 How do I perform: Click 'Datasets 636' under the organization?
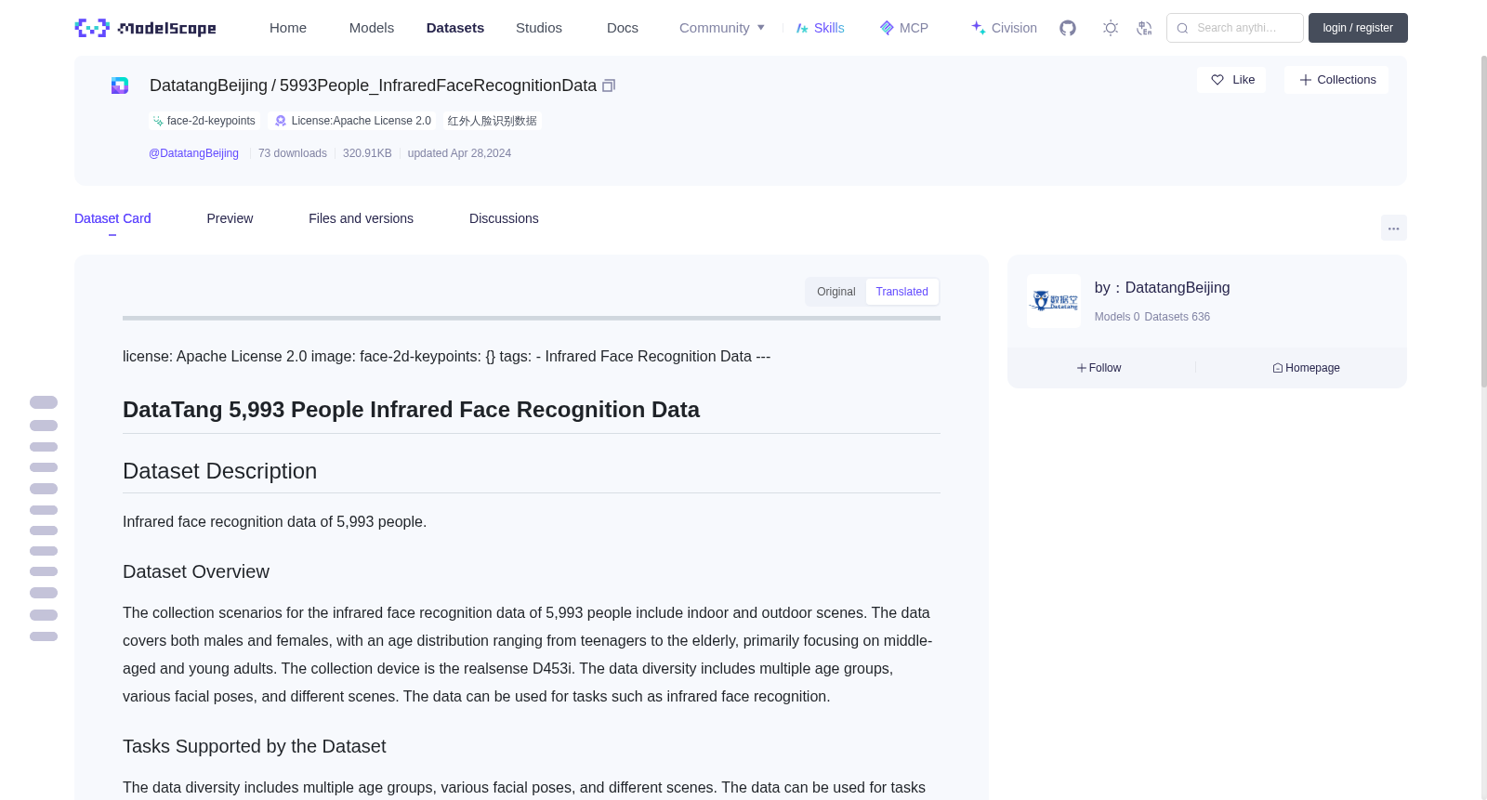click(1178, 317)
